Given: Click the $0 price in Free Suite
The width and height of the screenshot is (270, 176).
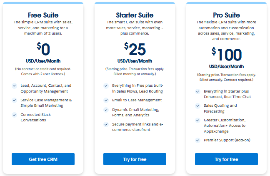Looking at the screenshot, I should (43, 49).
